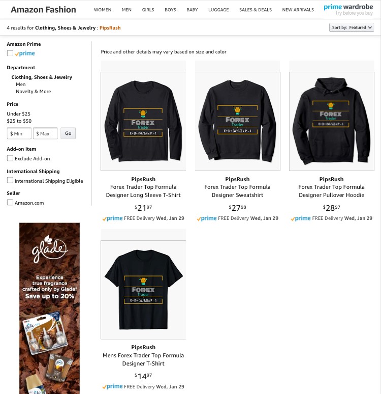This screenshot has width=381, height=394.
Task: Click the Prime Wardrobe logo
Action: [348, 10]
